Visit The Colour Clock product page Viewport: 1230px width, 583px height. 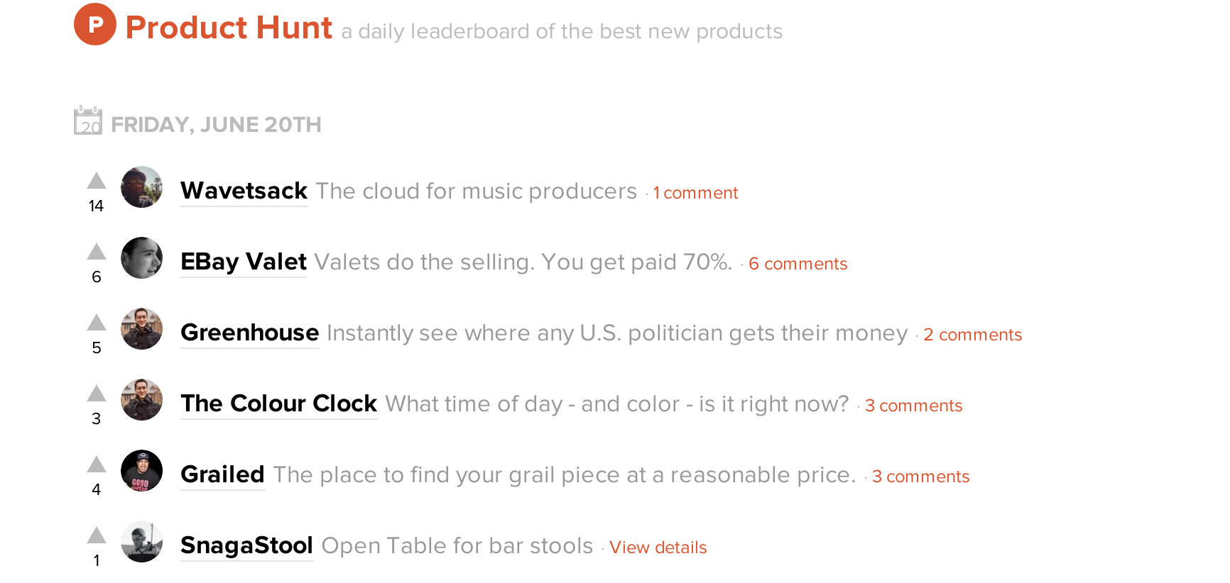pos(278,404)
